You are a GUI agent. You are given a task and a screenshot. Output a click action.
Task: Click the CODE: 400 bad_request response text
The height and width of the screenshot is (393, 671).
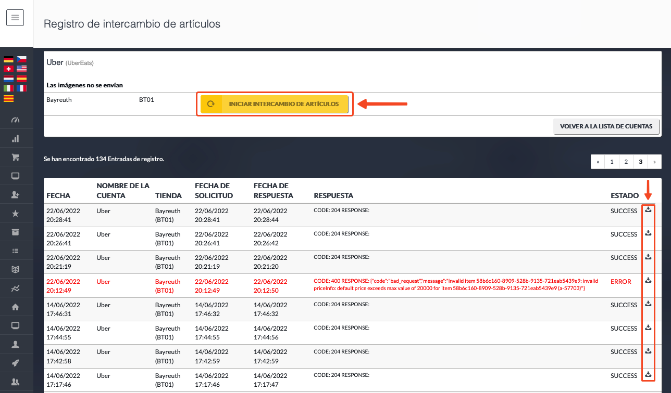tap(456, 284)
